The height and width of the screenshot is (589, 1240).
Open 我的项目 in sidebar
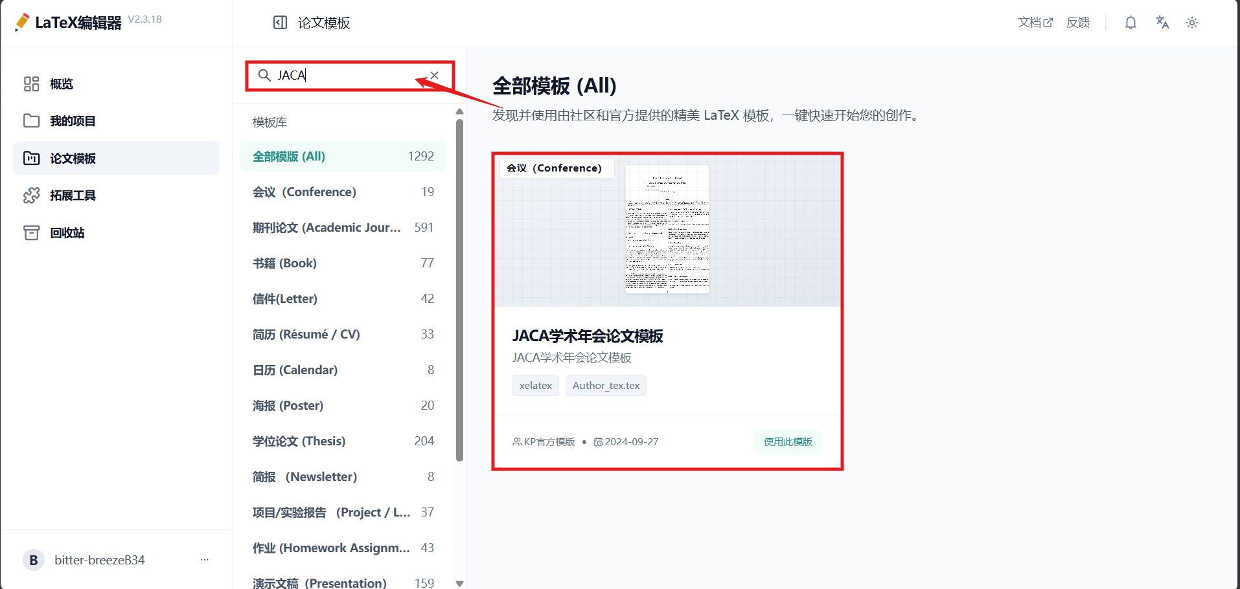click(x=117, y=121)
